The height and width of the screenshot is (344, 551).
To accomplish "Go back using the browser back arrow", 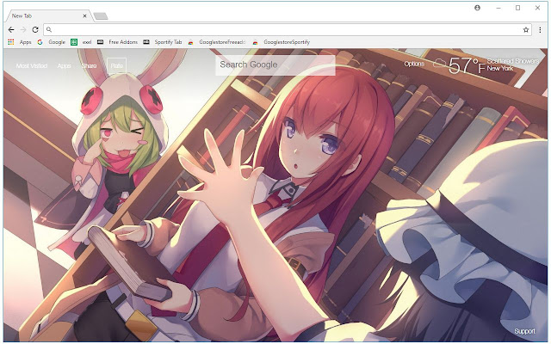I will click(x=11, y=30).
